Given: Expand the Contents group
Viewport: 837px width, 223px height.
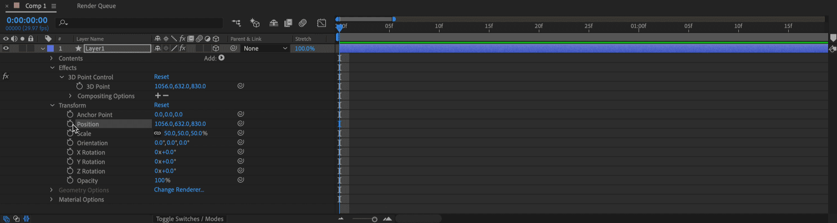Looking at the screenshot, I should tap(52, 58).
